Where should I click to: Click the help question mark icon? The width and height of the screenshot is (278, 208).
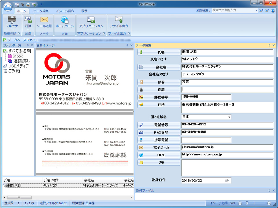click(x=273, y=11)
